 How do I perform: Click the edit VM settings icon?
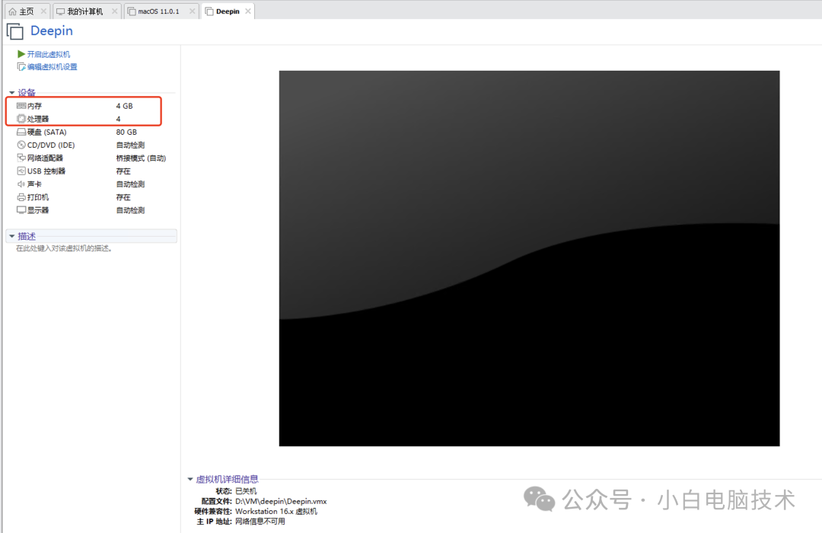click(x=21, y=67)
